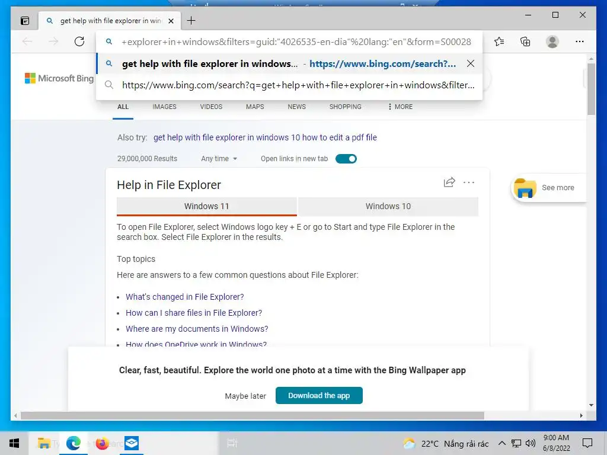Open File Explorer from the taskbar
This screenshot has height=455, width=607.
pos(44,443)
